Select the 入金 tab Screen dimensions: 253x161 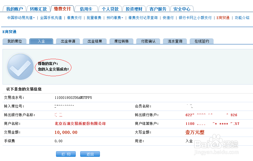[41, 41]
